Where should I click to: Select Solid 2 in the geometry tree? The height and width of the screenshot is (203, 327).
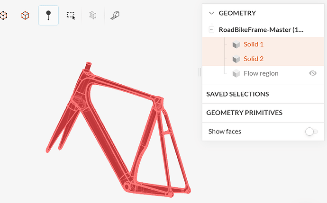tap(254, 59)
